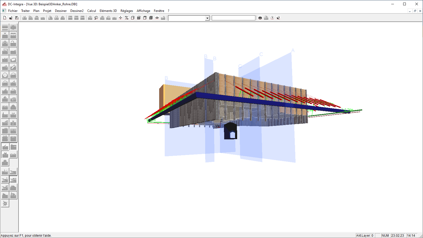This screenshot has width=423, height=238.
Task: Open the Calcul menu
Action: coord(91,11)
